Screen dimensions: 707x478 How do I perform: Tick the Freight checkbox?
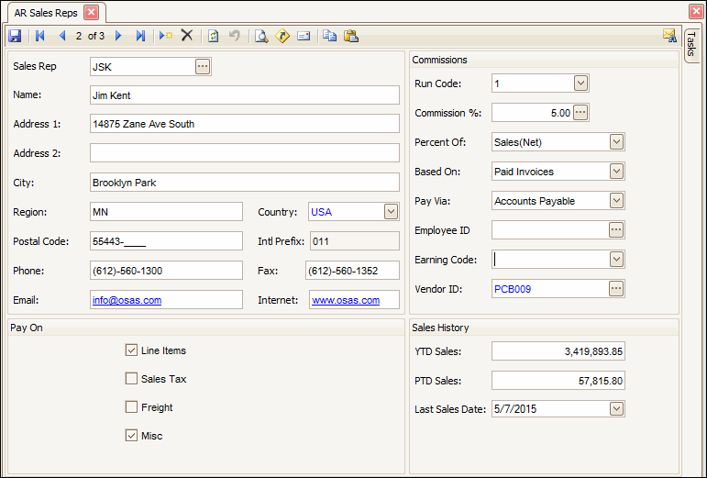pyautogui.click(x=131, y=407)
